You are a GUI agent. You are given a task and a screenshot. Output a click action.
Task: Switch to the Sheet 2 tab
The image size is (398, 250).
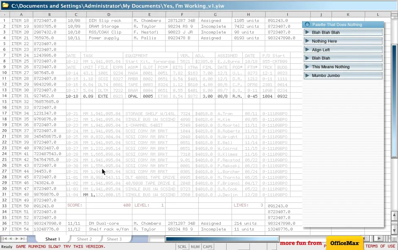tap(84, 239)
